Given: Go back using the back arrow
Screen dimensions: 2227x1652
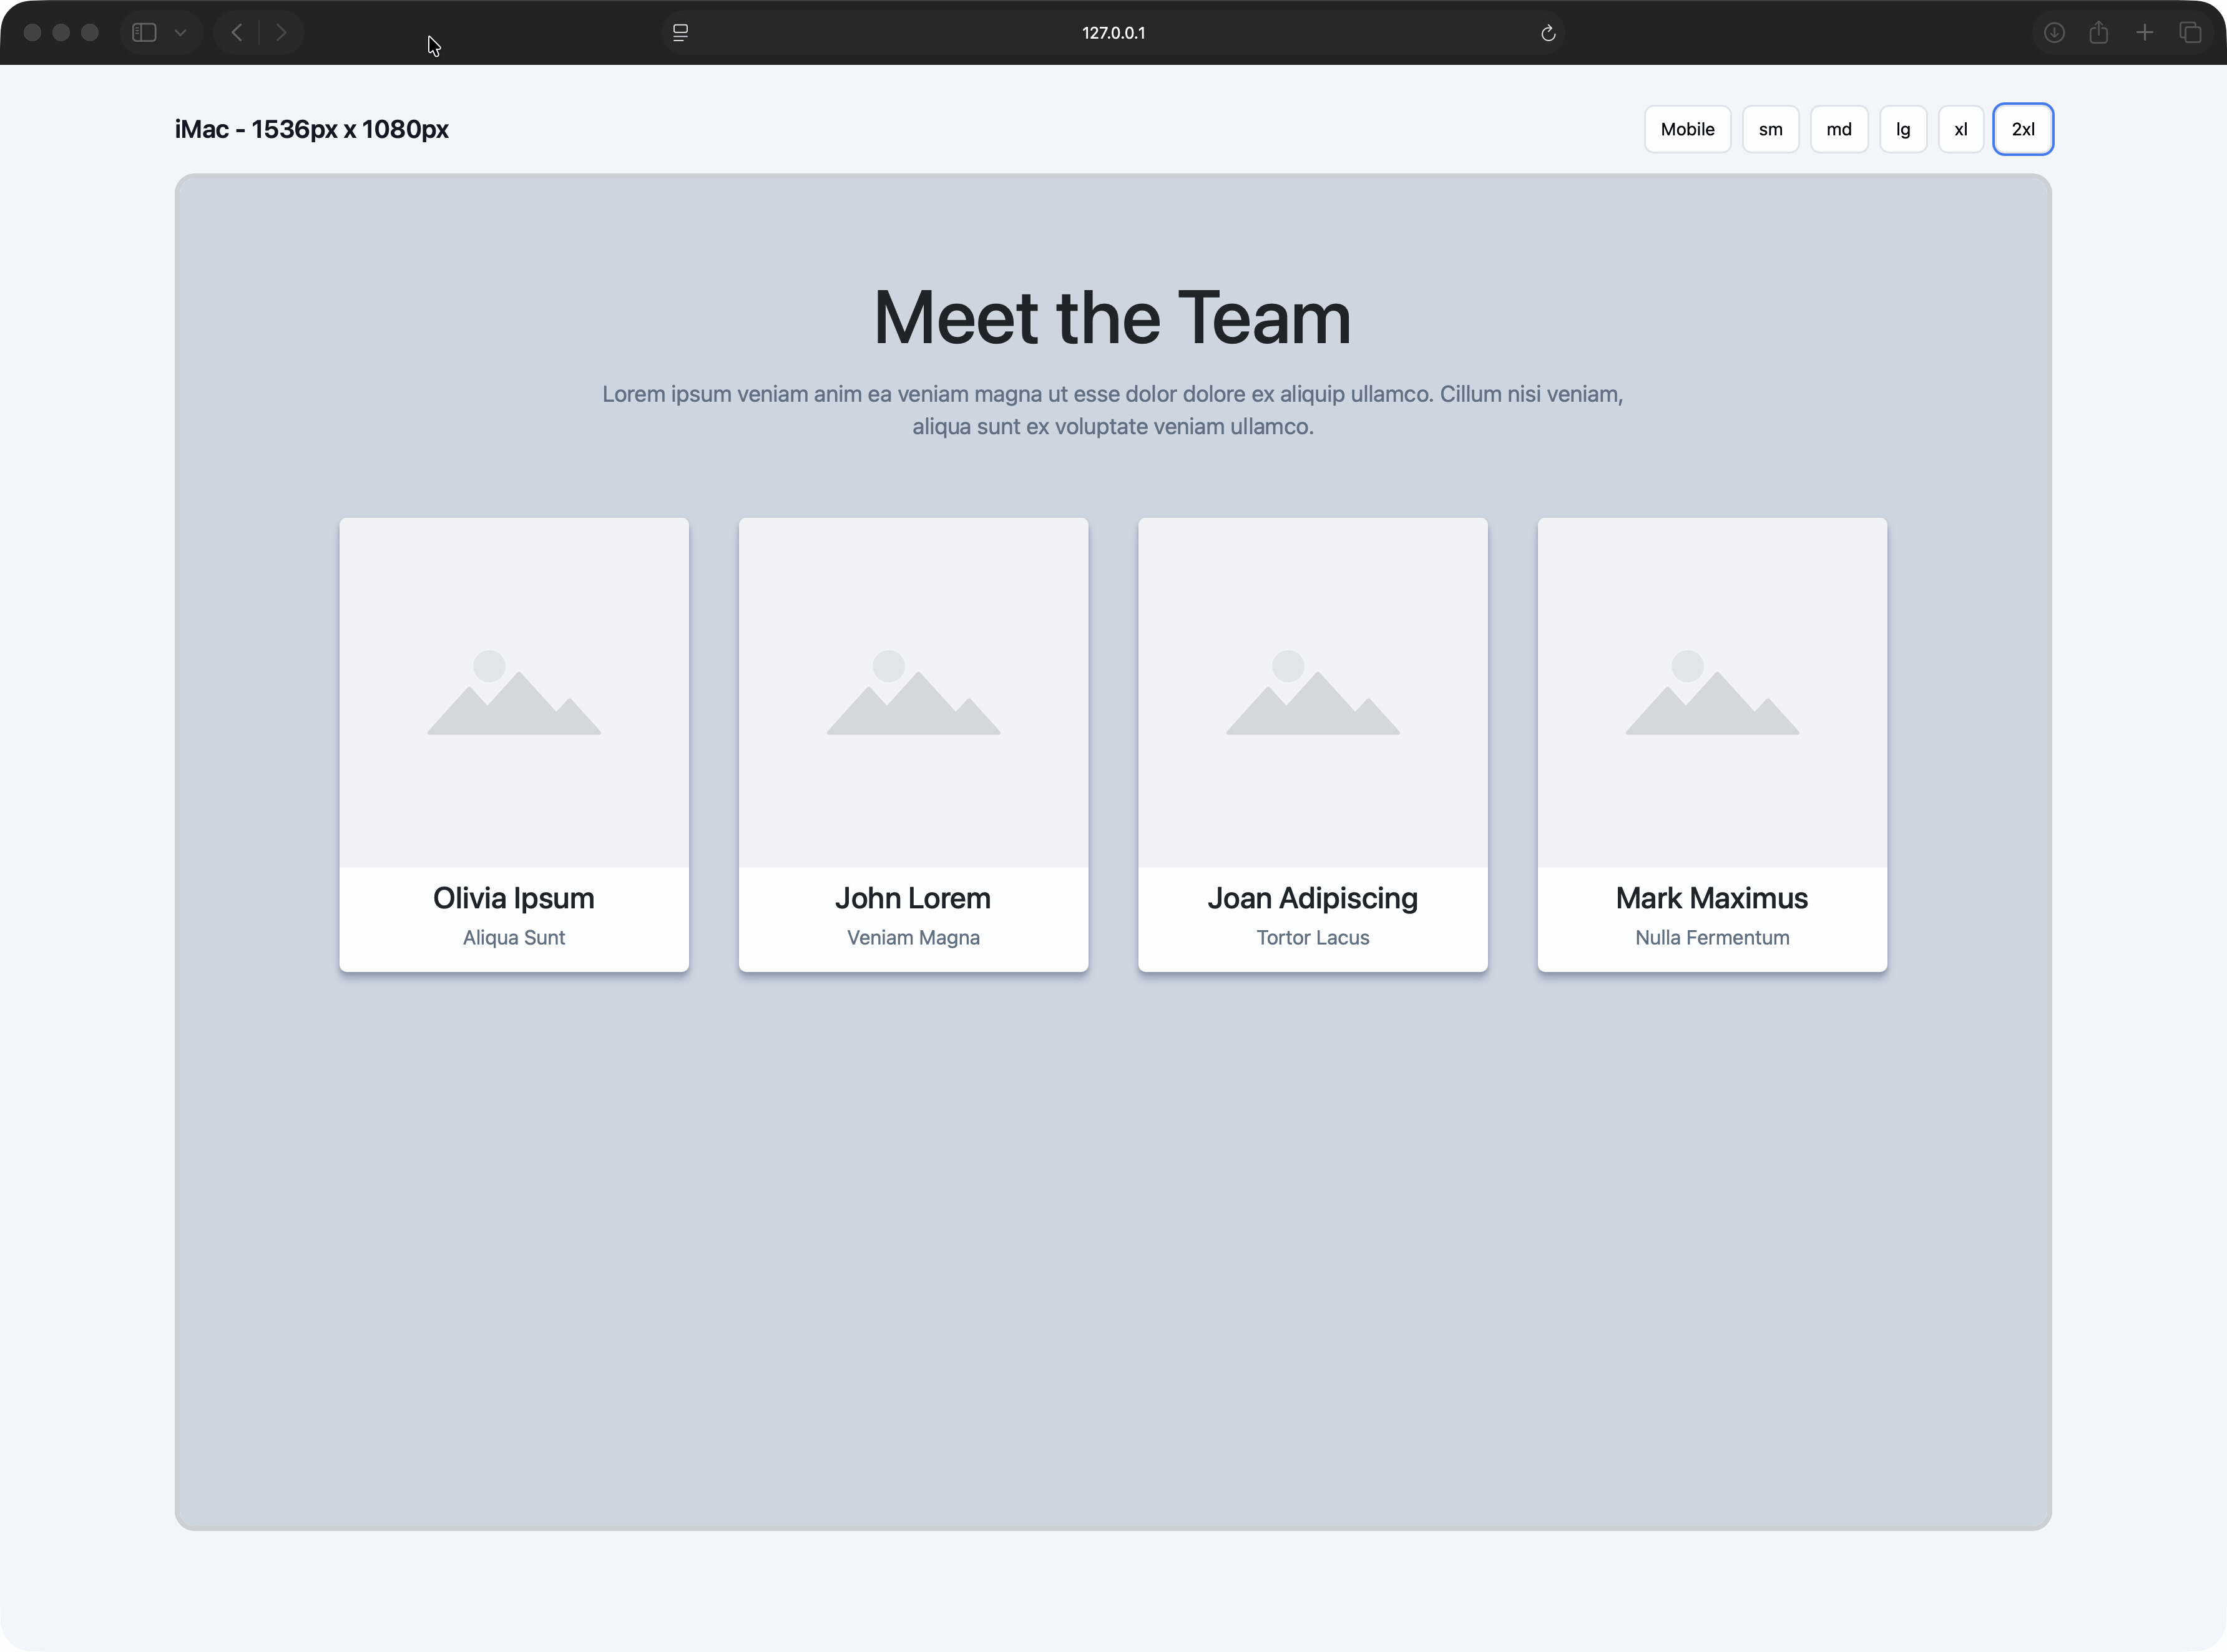Looking at the screenshot, I should [x=237, y=33].
